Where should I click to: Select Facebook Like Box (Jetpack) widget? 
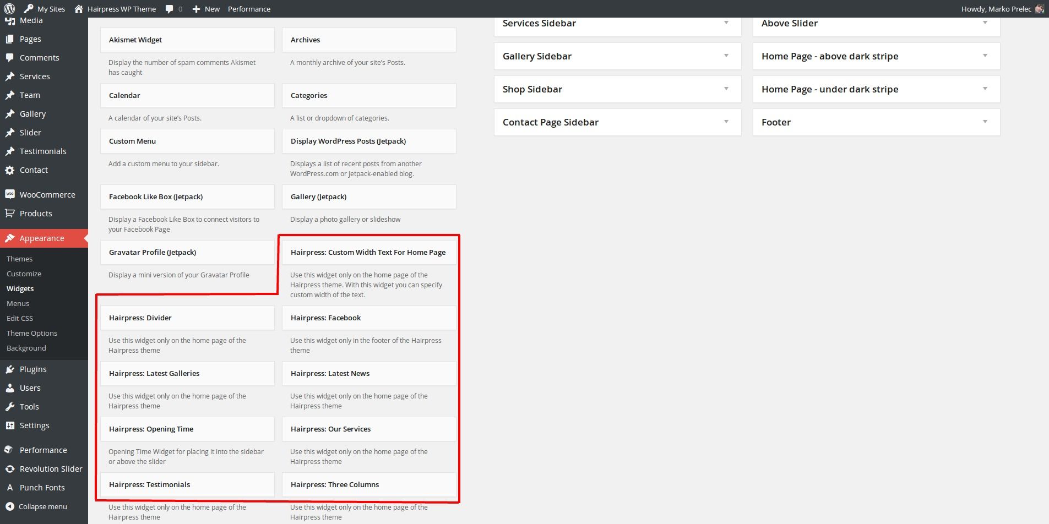[x=187, y=197]
